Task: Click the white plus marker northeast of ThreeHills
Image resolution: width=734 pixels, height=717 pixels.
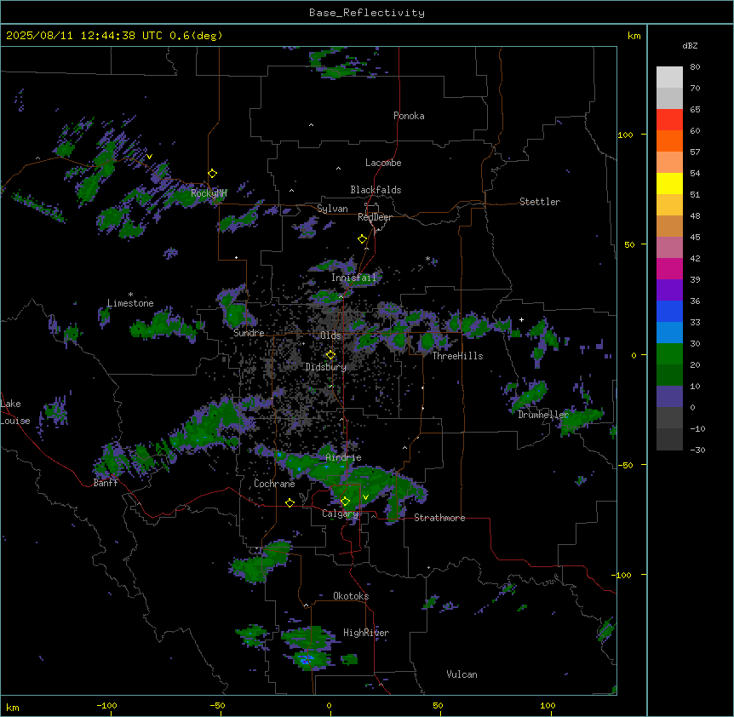Action: point(521,319)
